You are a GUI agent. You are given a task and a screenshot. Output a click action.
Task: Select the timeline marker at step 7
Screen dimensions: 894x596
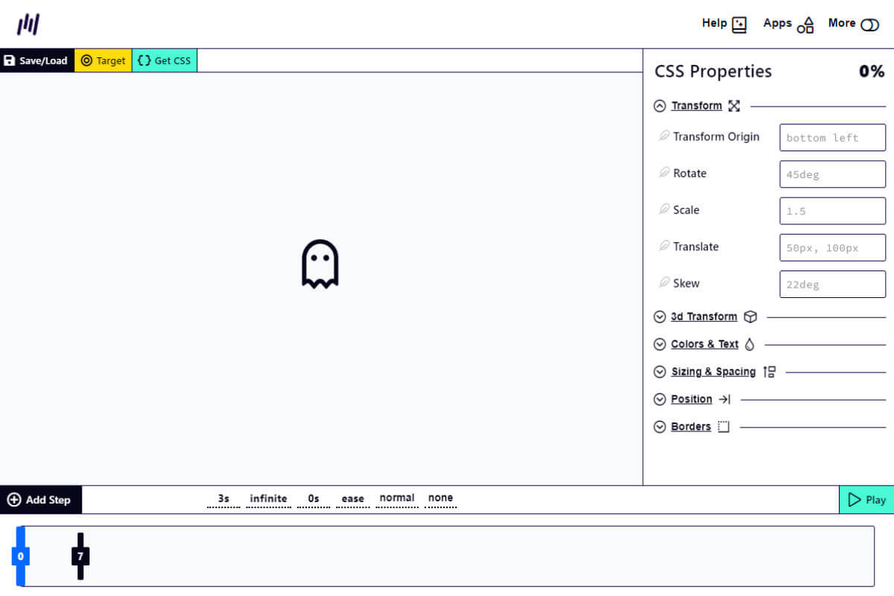80,556
